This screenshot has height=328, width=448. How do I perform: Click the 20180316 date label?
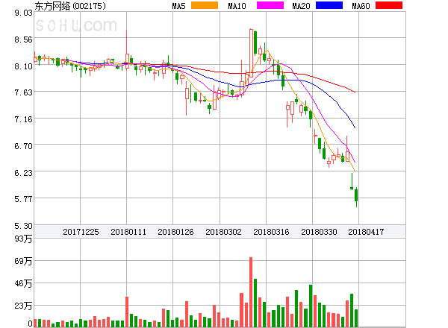coord(271,232)
